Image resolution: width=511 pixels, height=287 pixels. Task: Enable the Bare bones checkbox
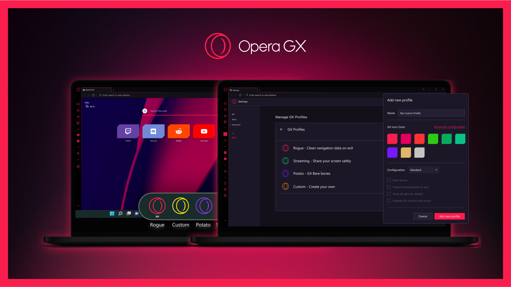389,180
